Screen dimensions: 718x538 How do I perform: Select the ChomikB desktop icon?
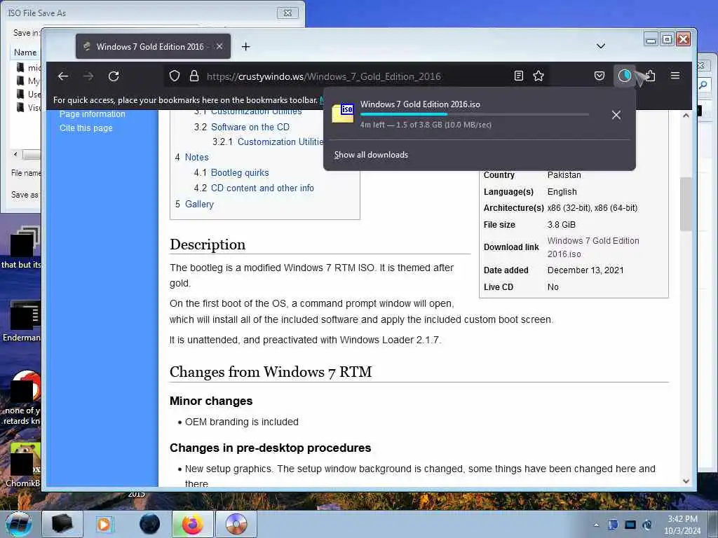coord(21,465)
